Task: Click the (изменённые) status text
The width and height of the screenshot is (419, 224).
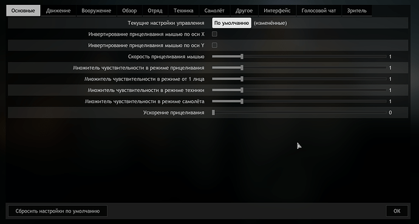Action: tap(270, 23)
